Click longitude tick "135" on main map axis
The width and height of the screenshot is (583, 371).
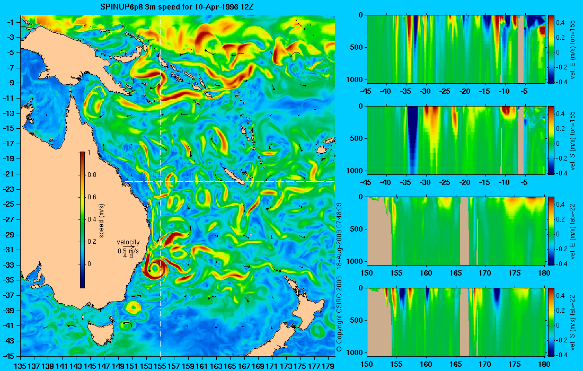(20, 366)
